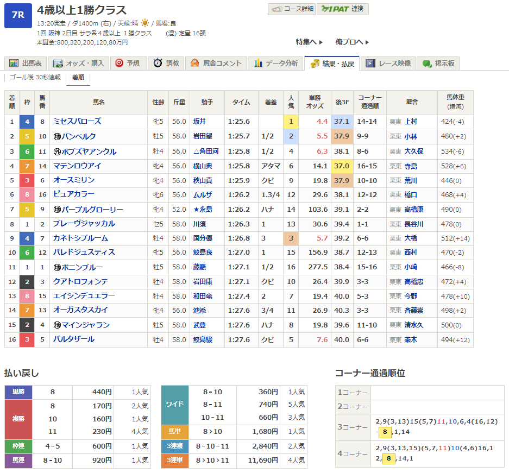
Task: Click the 7R race number badge
Action: click(18, 15)
